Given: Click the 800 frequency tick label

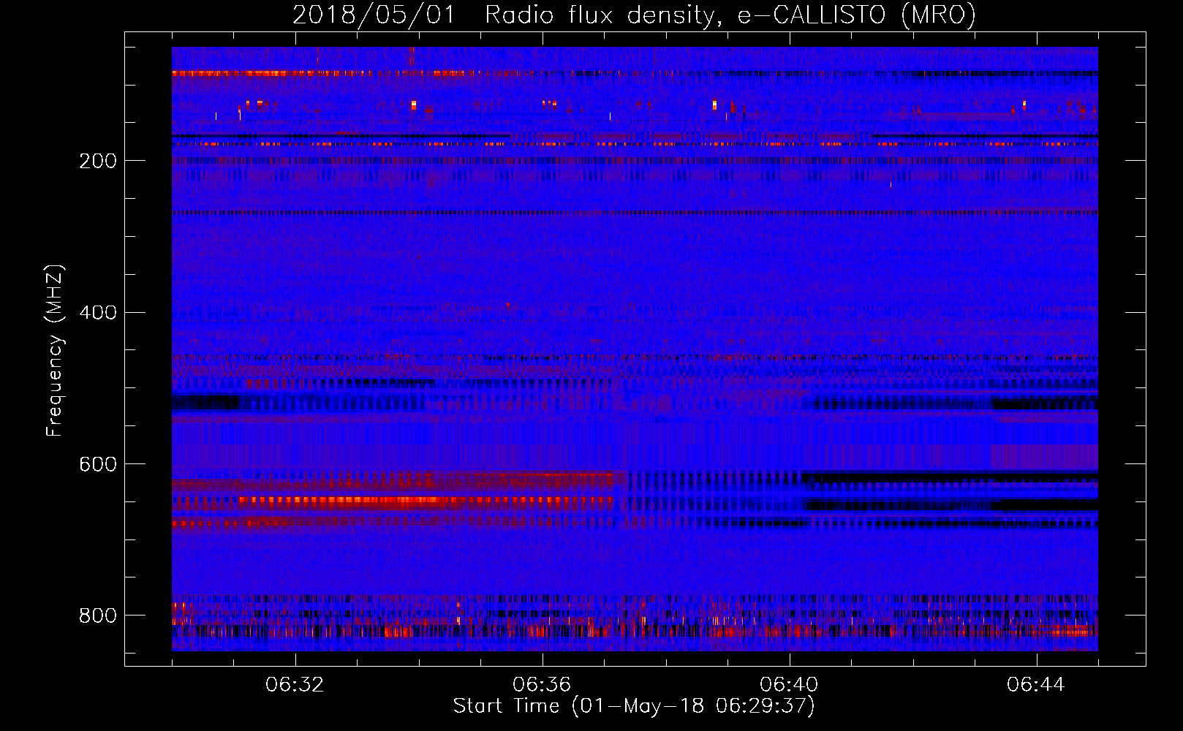Looking at the screenshot, I should (98, 616).
